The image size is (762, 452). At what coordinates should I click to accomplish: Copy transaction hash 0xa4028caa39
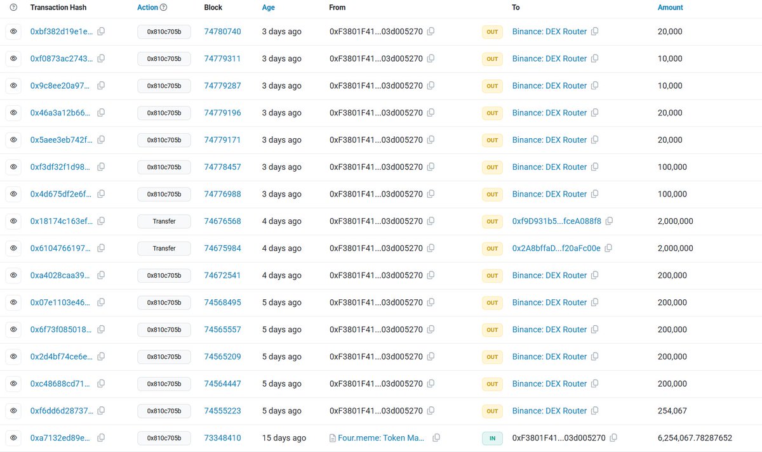(101, 275)
